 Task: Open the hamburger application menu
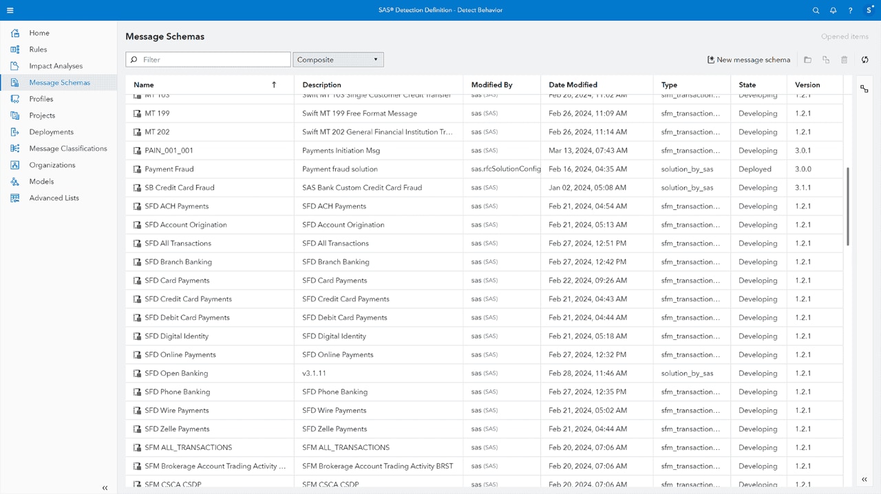coord(10,10)
